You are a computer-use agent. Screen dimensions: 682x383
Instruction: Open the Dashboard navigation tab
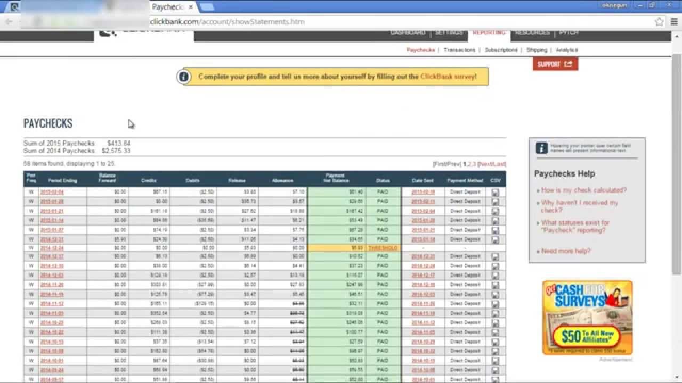point(408,32)
